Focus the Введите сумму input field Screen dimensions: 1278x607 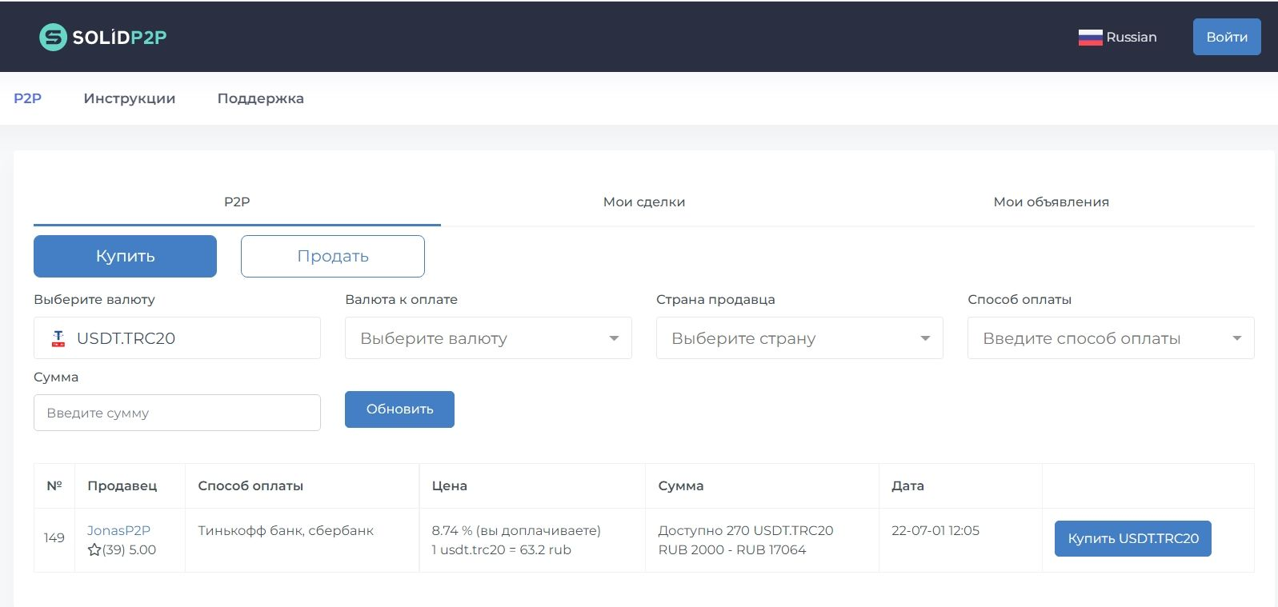pos(177,413)
